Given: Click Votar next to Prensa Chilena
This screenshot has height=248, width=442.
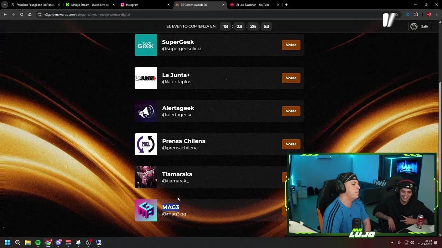Looking at the screenshot, I should point(291,144).
